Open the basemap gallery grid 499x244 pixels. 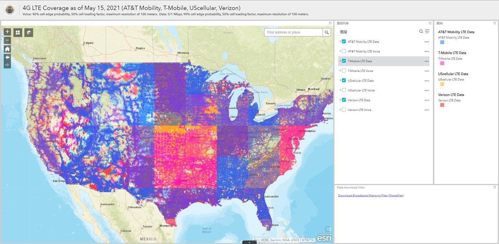tap(18, 33)
